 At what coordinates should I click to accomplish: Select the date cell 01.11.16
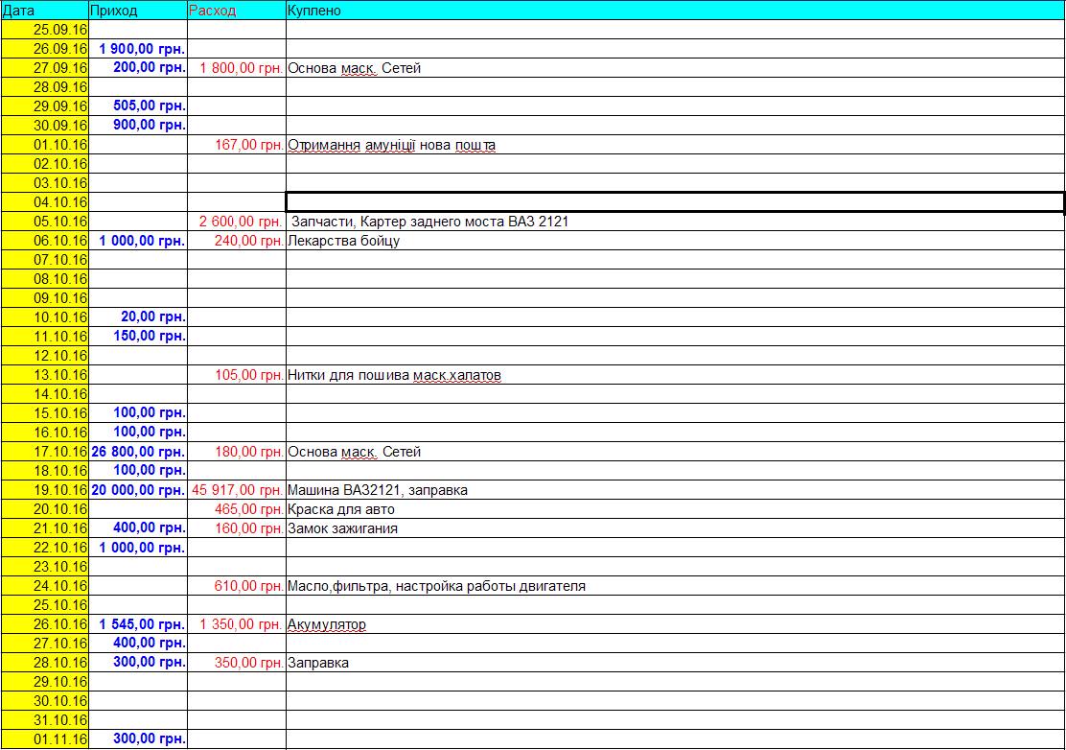click(x=45, y=739)
